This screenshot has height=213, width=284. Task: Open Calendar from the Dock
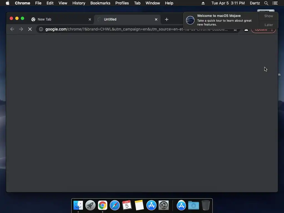tap(127, 206)
